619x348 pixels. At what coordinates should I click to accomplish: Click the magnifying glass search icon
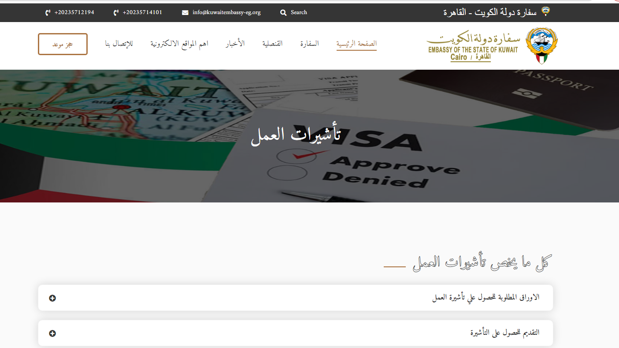click(283, 13)
